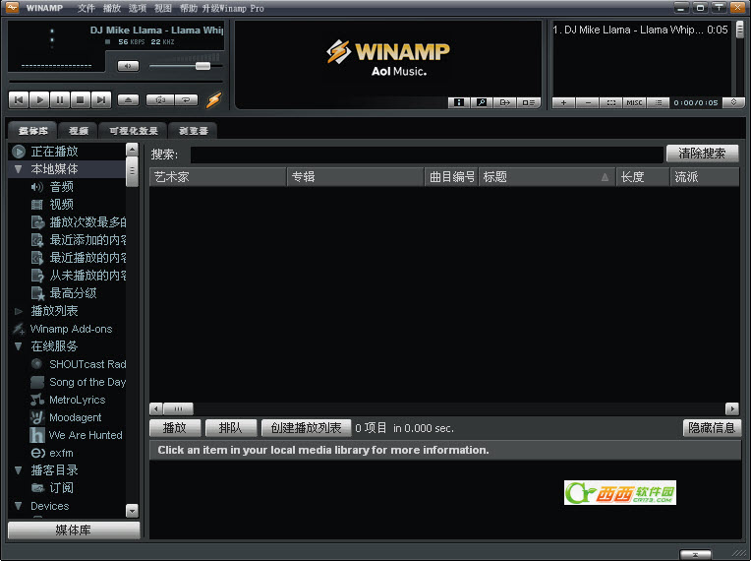The height and width of the screenshot is (561, 751).
Task: Open the 帮助 menu
Action: click(x=188, y=8)
